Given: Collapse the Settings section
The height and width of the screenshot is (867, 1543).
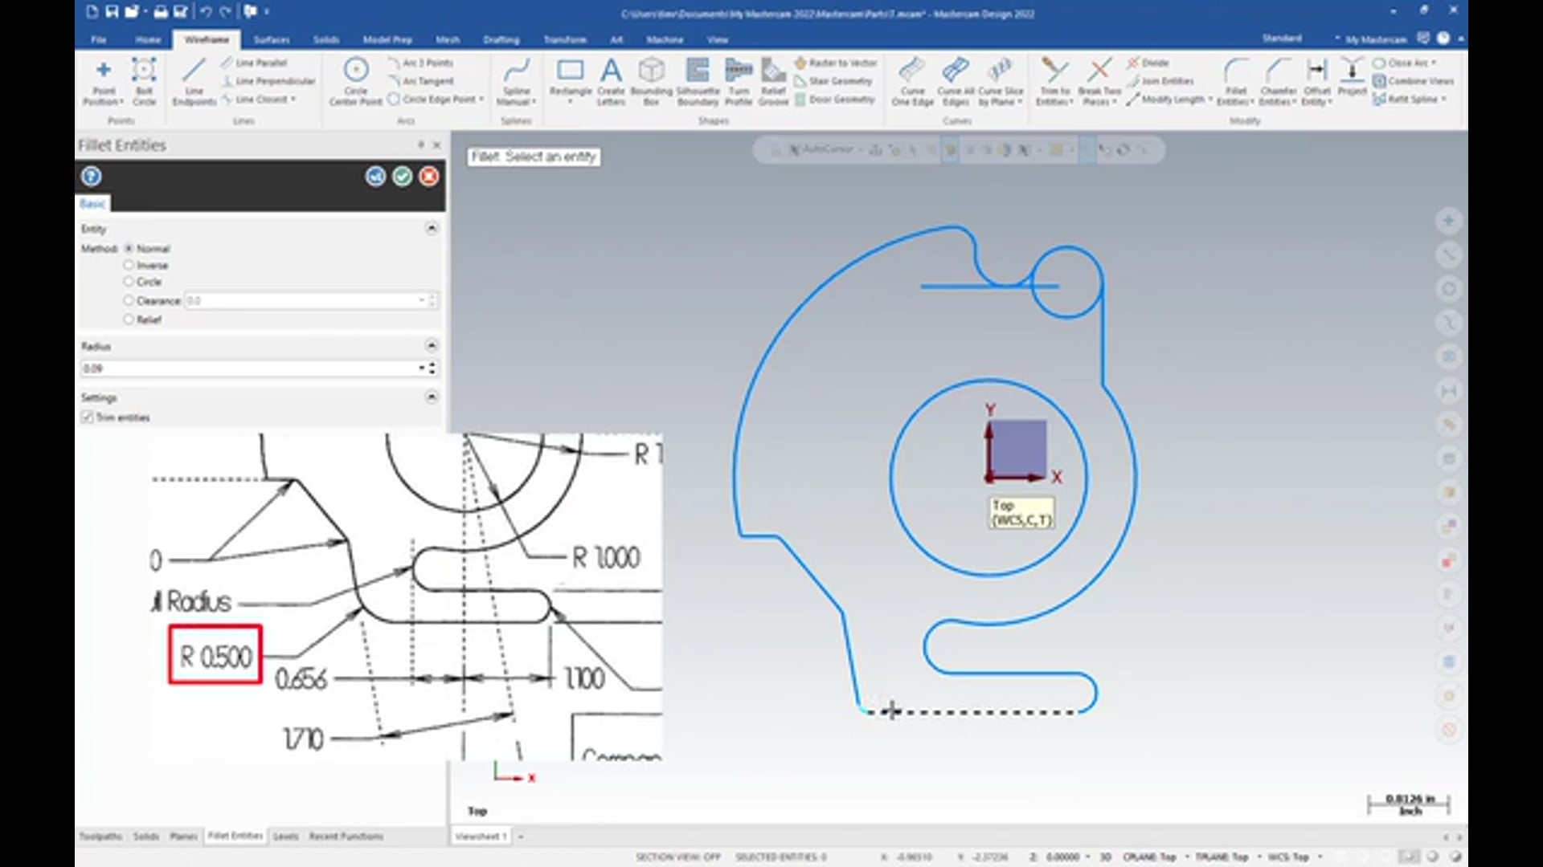Looking at the screenshot, I should point(432,397).
